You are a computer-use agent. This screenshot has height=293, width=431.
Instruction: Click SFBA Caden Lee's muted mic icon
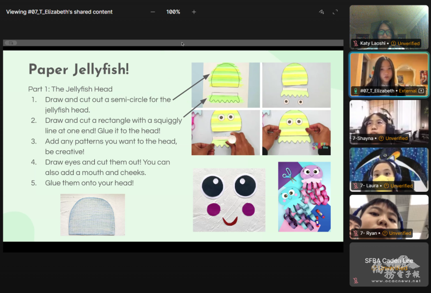356,281
